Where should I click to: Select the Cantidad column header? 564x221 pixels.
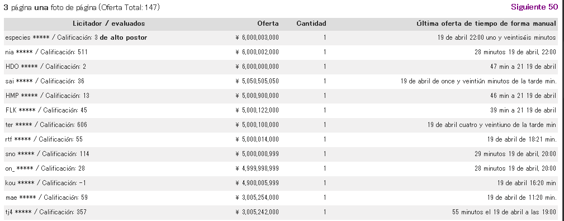tap(311, 23)
